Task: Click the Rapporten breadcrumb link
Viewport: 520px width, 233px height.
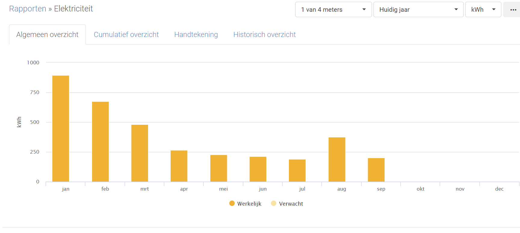Action: tap(27, 9)
